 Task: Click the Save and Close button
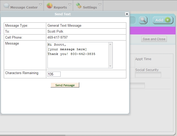(154, 39)
